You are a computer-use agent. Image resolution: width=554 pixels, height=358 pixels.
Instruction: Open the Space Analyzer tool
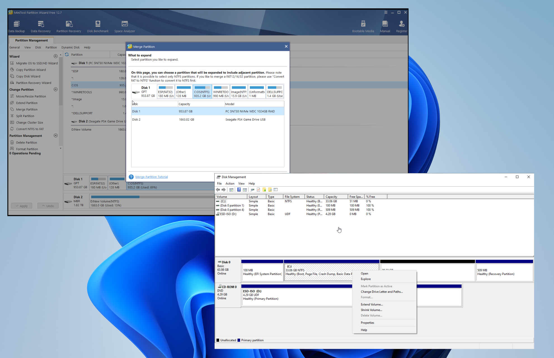(x=125, y=27)
